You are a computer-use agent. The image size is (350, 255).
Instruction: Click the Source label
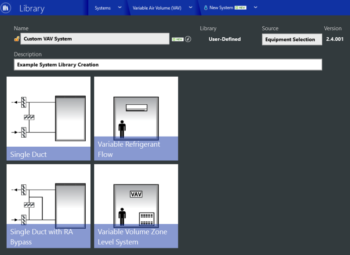click(270, 28)
